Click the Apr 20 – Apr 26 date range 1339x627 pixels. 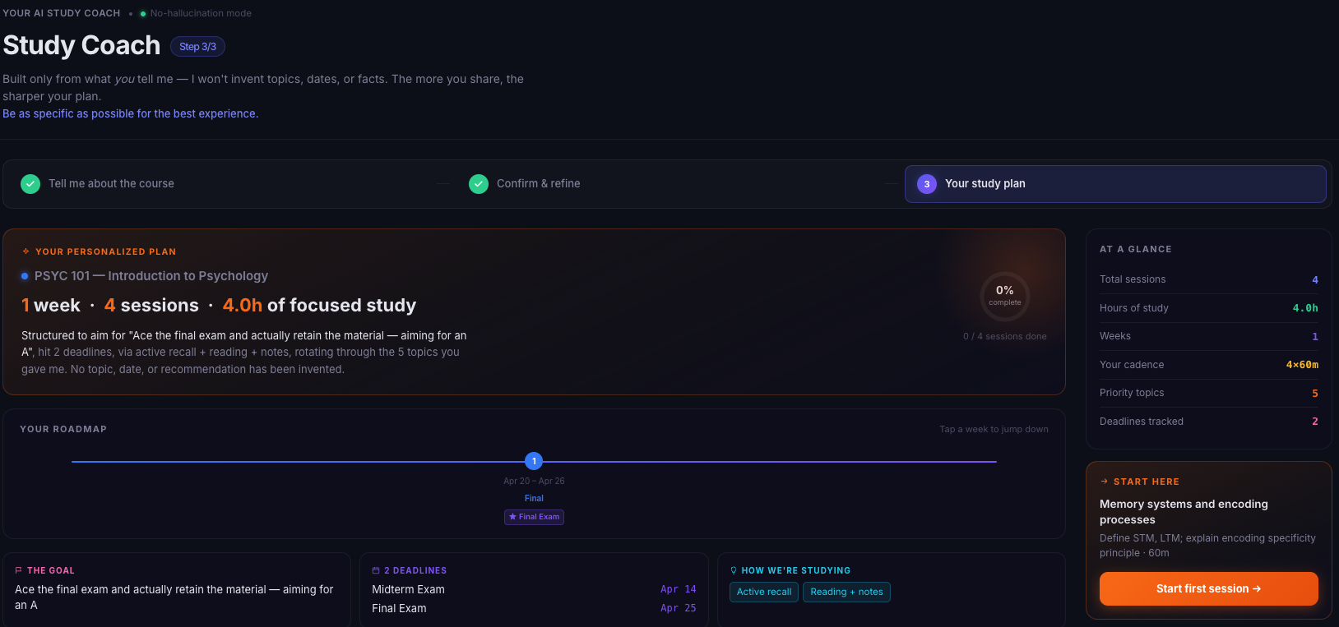click(534, 481)
